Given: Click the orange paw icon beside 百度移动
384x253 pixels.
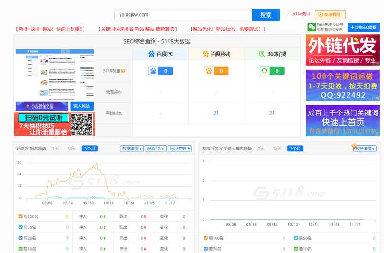Looking at the screenshot, I should coord(206,54).
